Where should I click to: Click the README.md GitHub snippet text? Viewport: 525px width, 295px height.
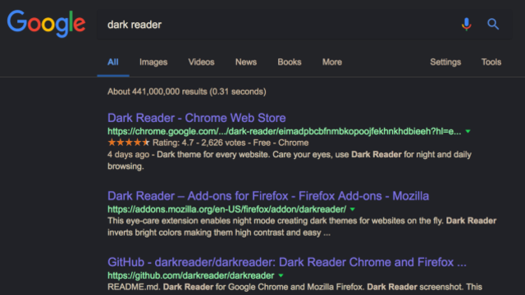click(x=294, y=287)
